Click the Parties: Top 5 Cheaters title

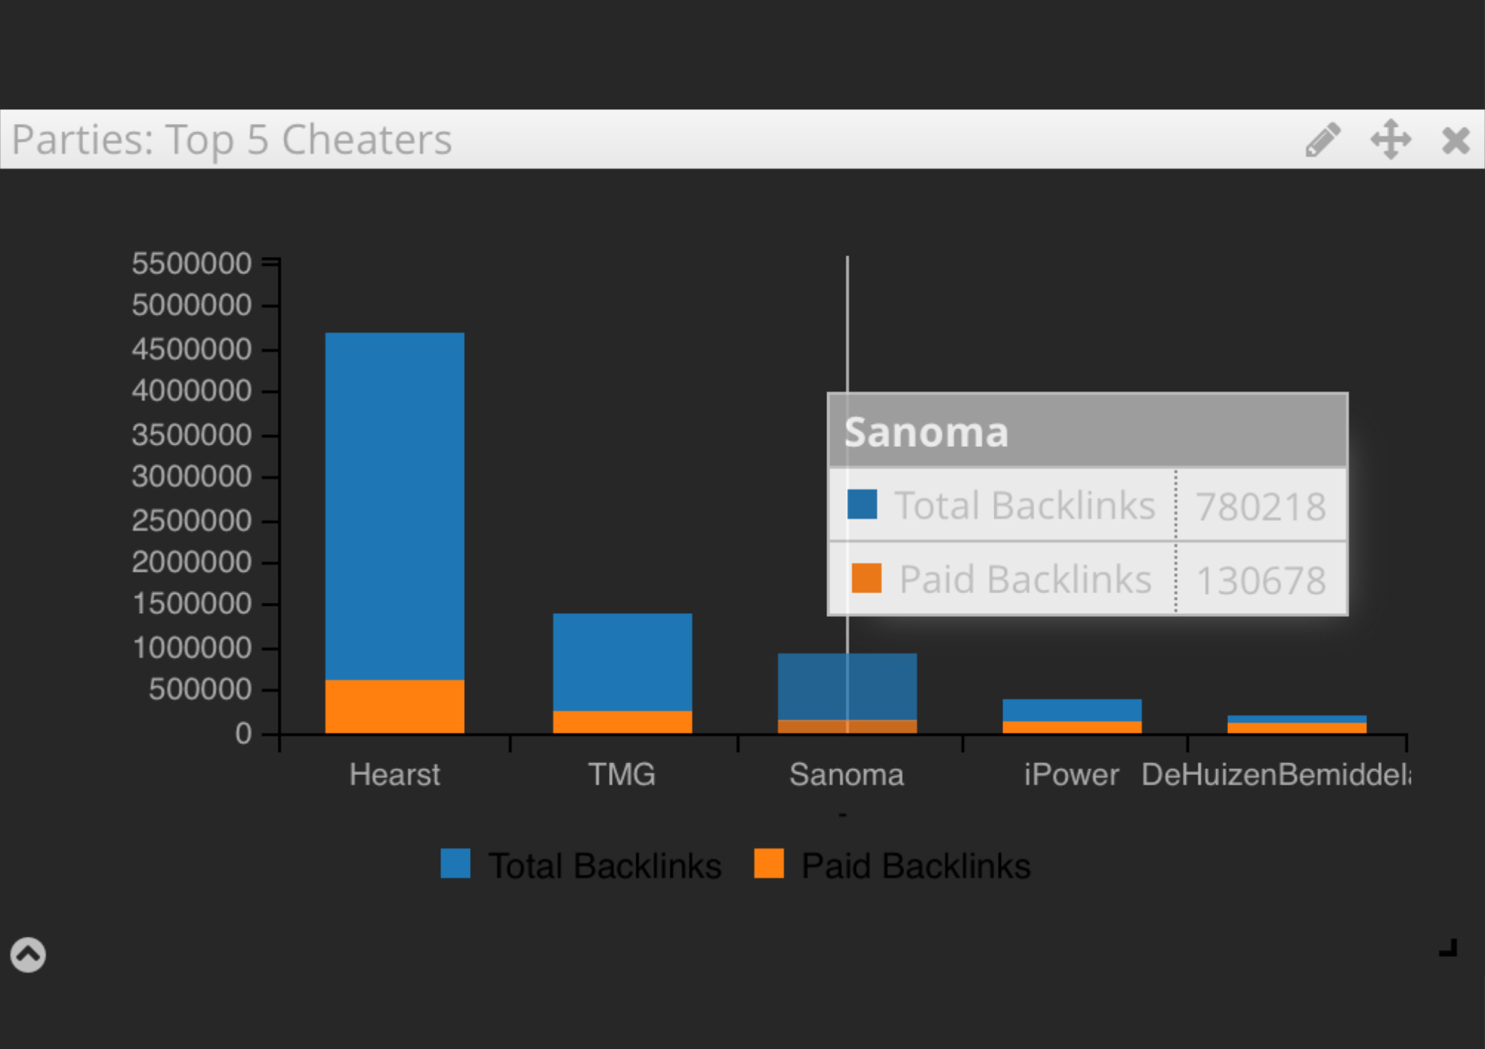[232, 140]
